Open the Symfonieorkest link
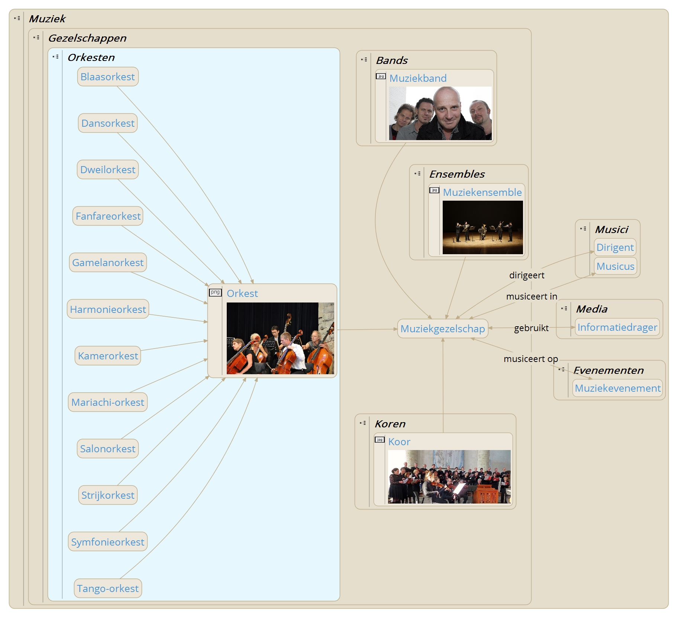The image size is (678, 618). (x=108, y=542)
